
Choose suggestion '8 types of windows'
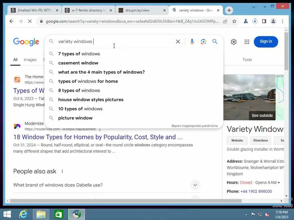tap(134, 91)
